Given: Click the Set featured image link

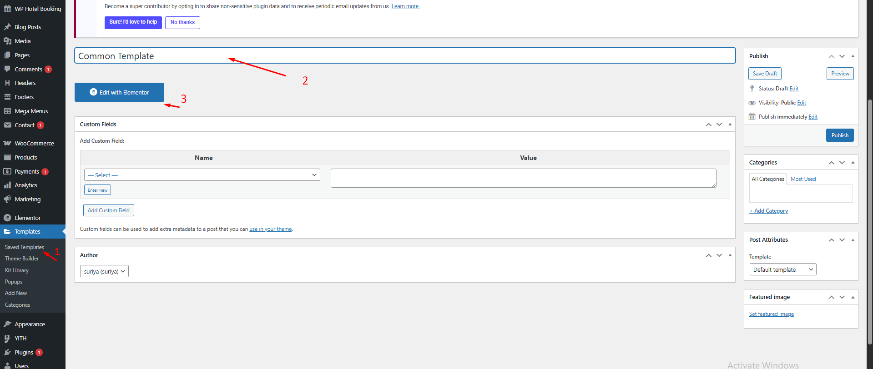Looking at the screenshot, I should [771, 314].
